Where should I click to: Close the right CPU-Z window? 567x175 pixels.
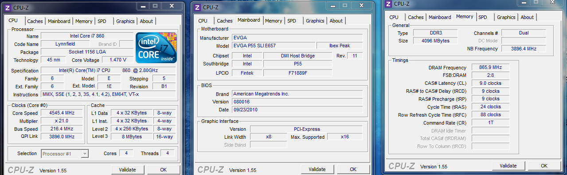(552, 3)
